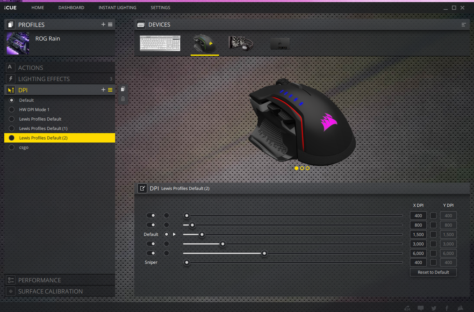Expand the Performance section
This screenshot has width=474, height=312.
point(60,280)
